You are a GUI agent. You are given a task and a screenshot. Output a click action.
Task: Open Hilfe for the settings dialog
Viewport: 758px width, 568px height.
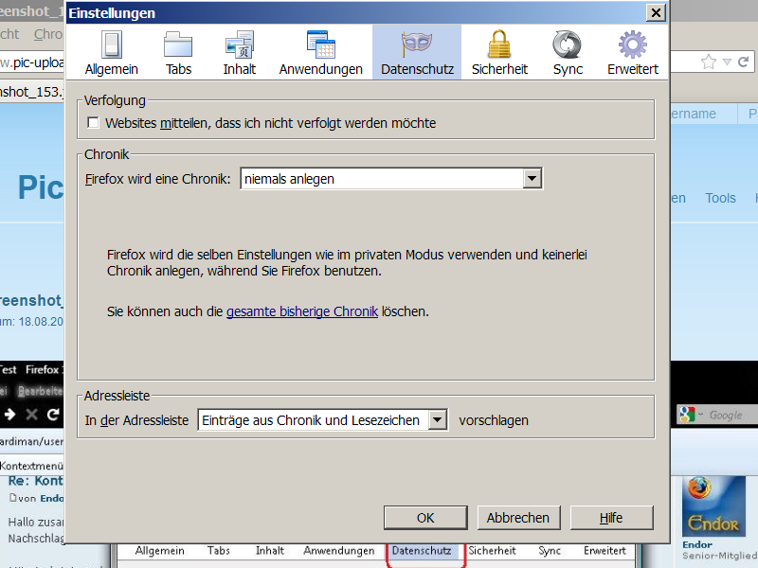(611, 518)
